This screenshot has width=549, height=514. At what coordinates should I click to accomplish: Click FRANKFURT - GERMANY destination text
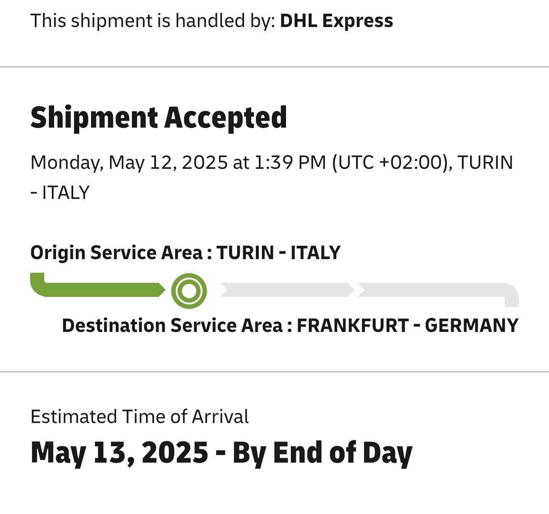point(407,325)
